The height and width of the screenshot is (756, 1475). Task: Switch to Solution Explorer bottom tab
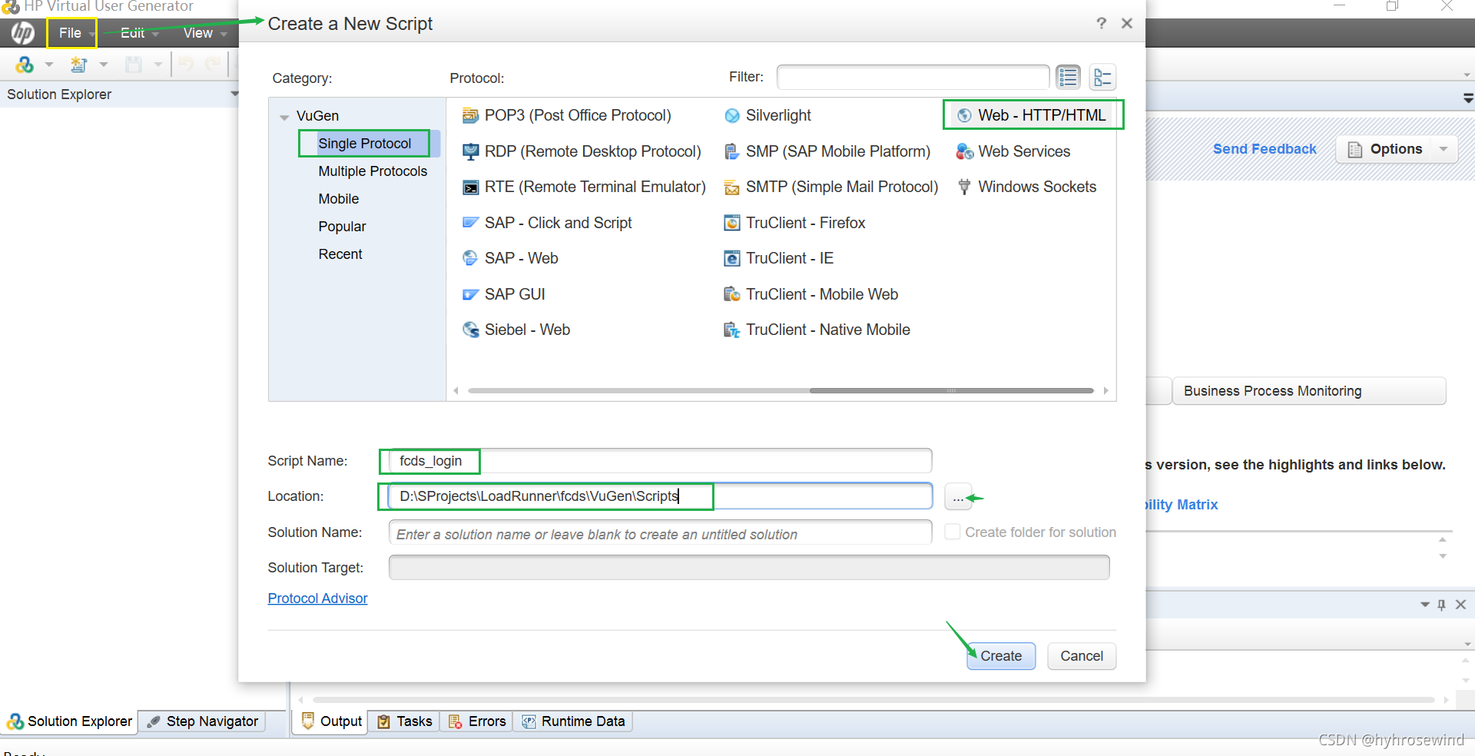70,721
